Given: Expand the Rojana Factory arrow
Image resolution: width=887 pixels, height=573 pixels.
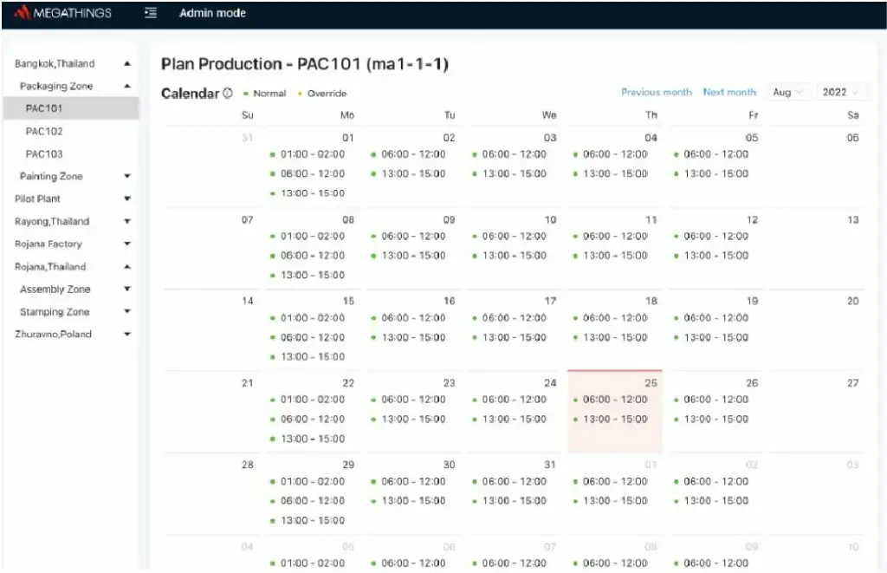Looking at the screenshot, I should (127, 244).
